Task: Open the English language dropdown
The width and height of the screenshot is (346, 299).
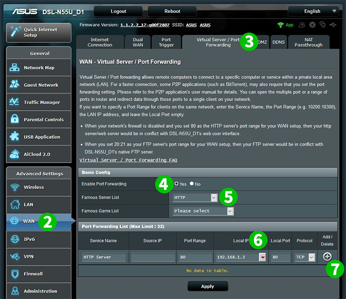Action: (x=313, y=11)
